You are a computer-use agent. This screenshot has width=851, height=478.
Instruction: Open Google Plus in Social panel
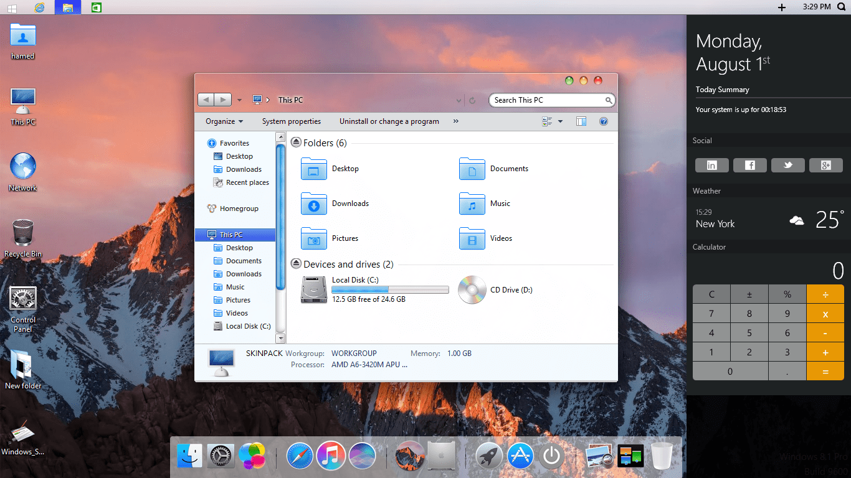click(825, 165)
